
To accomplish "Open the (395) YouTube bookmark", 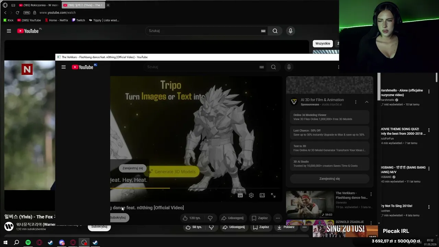I will pos(29,20).
